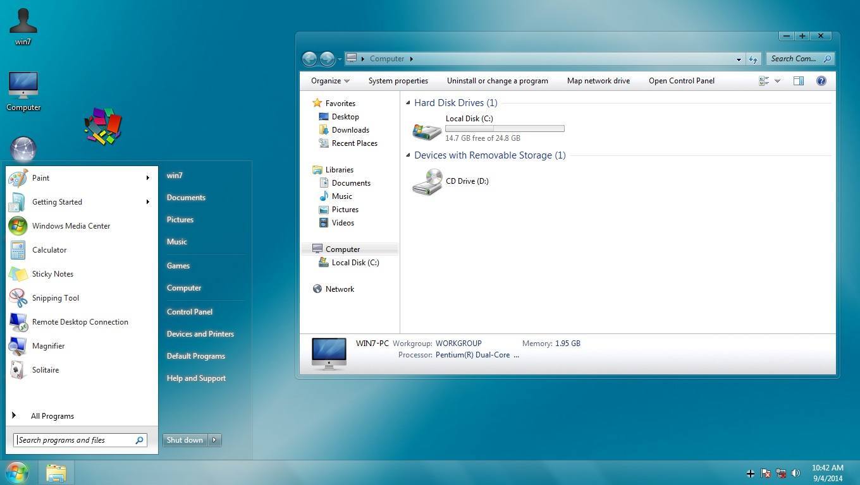Open Default Programs link

pyautogui.click(x=196, y=356)
